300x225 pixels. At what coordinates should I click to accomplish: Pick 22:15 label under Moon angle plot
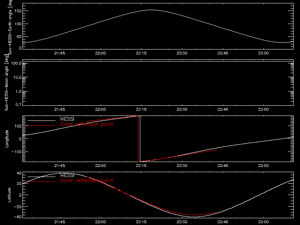pos(141,109)
